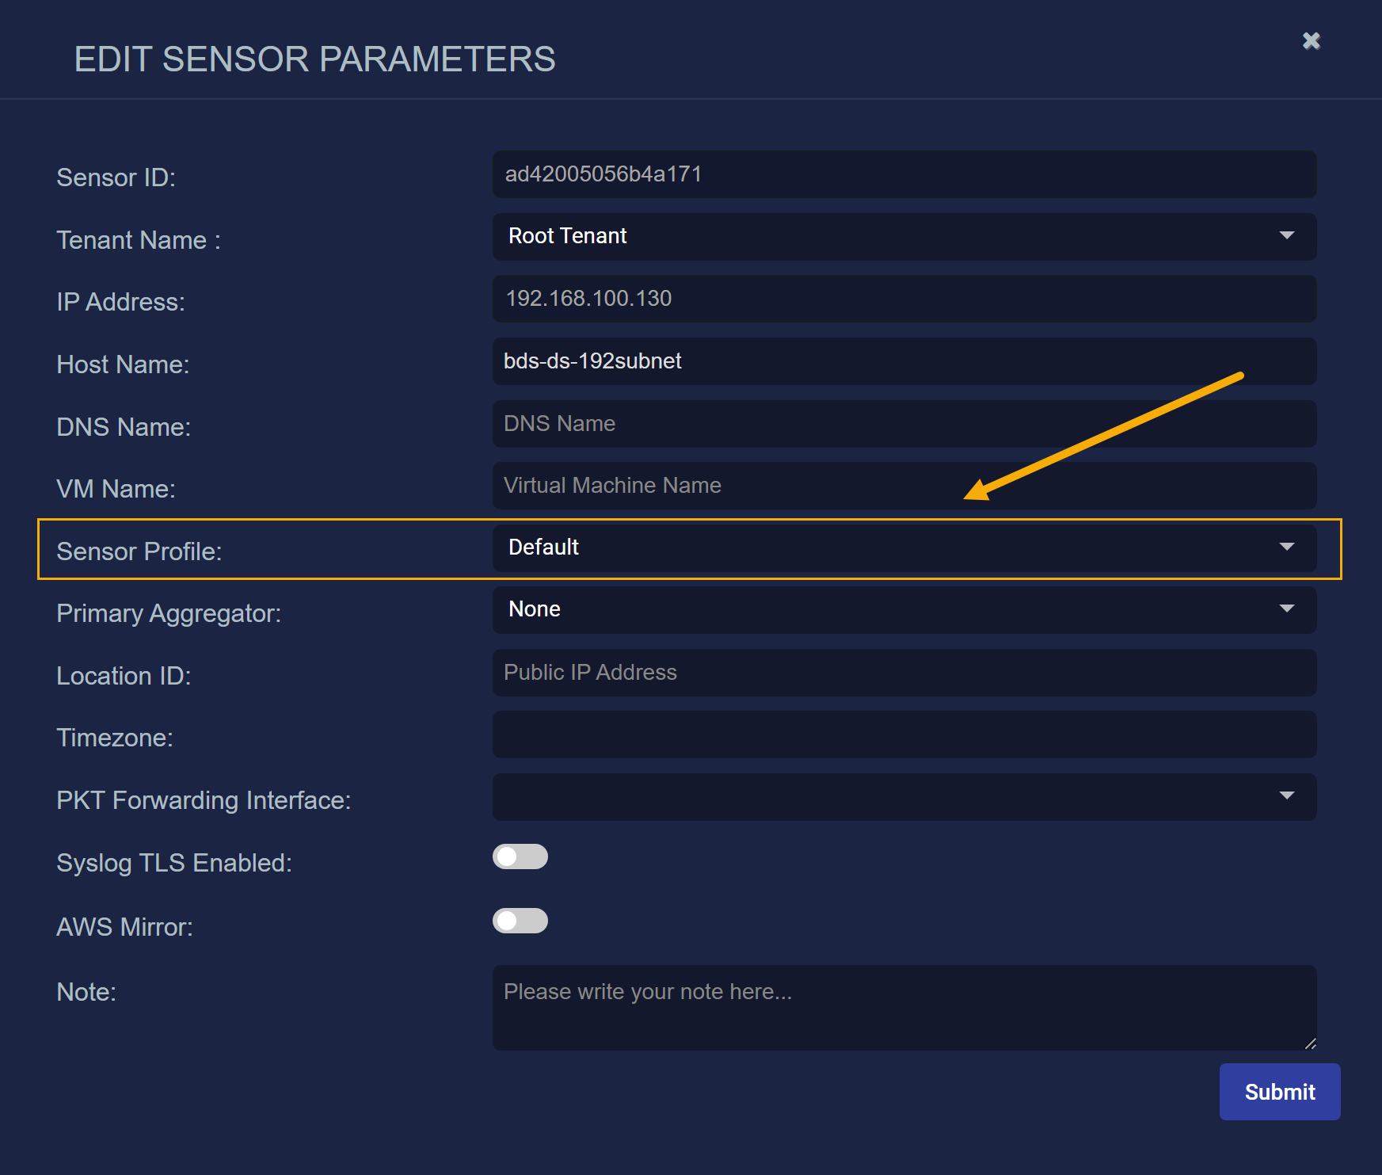This screenshot has height=1175, width=1382.
Task: Expand the Sensor Profile dropdown arrow
Action: (1287, 547)
